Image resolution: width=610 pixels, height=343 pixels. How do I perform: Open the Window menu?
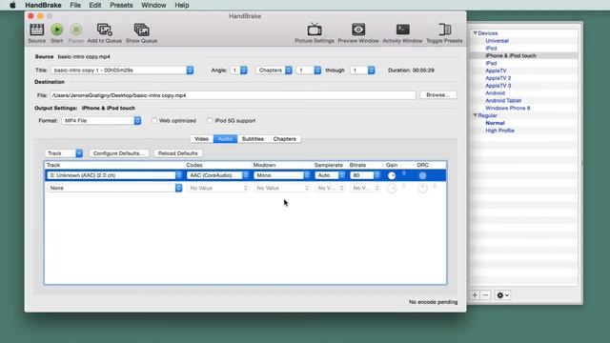pyautogui.click(x=153, y=5)
